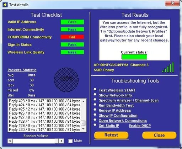Click Speaker Volume left arrow
Viewport: 182px width, 149px height.
point(10,141)
